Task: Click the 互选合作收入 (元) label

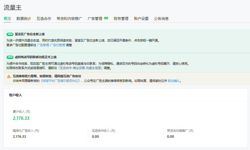Action: [x=104, y=131]
